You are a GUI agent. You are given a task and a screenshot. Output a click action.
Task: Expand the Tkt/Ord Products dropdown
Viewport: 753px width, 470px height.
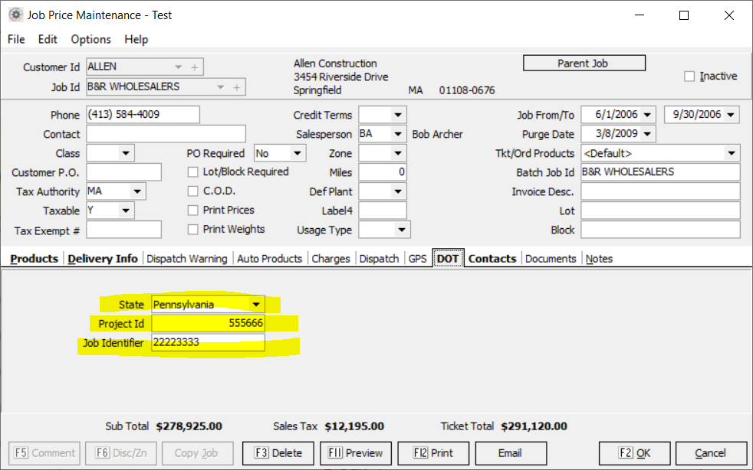731,153
